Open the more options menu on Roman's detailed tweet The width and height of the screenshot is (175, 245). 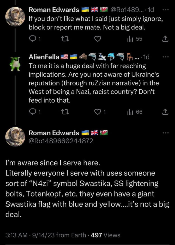tap(166, 133)
